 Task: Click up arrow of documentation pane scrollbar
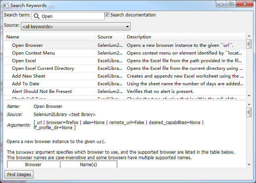pyautogui.click(x=249, y=104)
